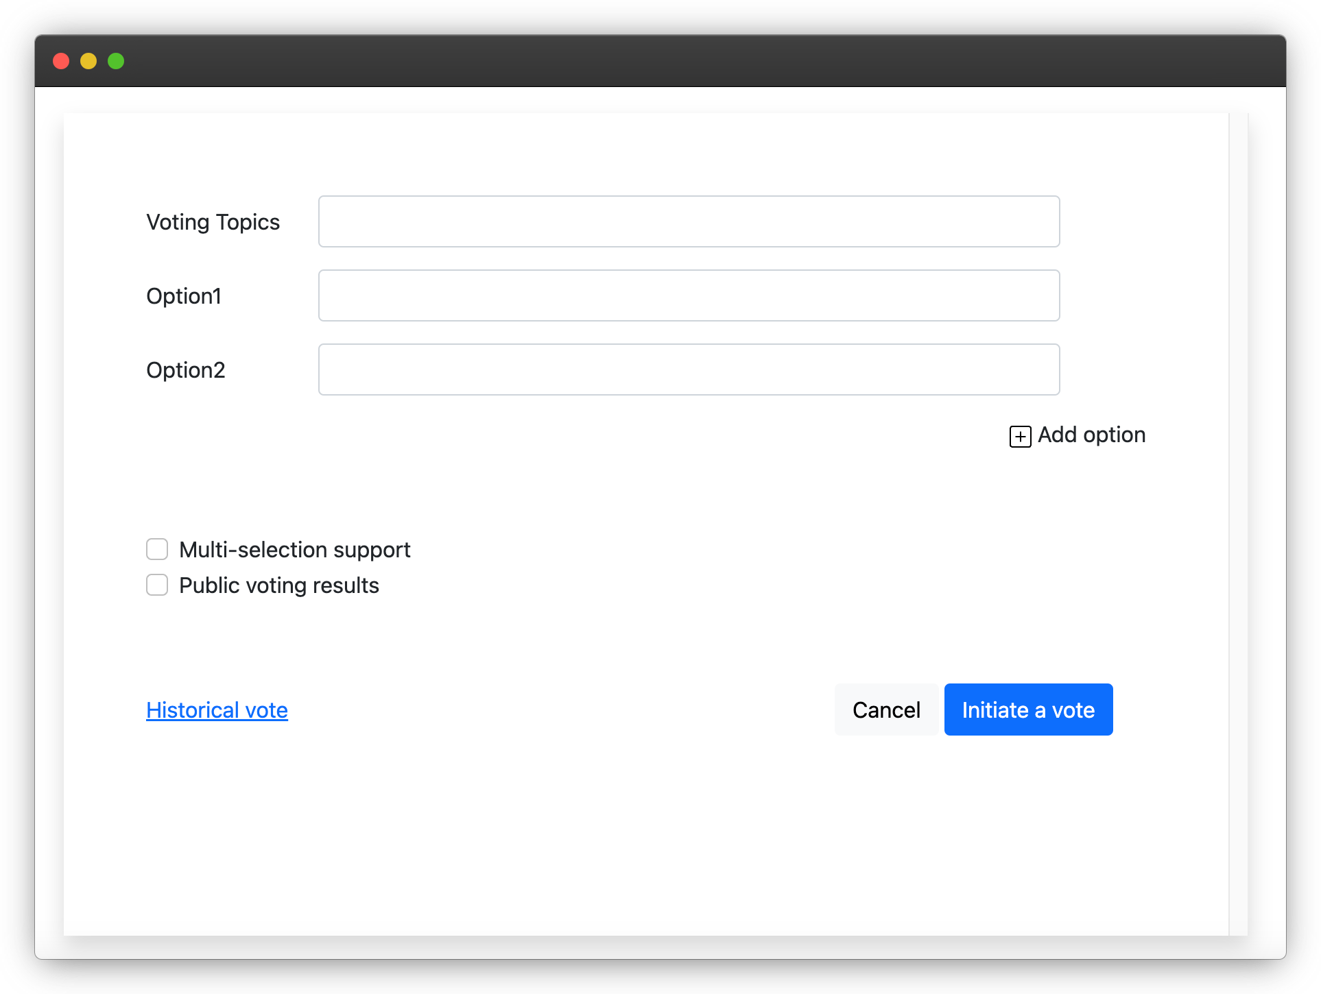
Task: Toggle the Multi-selection support checkbox off
Action: tap(157, 549)
